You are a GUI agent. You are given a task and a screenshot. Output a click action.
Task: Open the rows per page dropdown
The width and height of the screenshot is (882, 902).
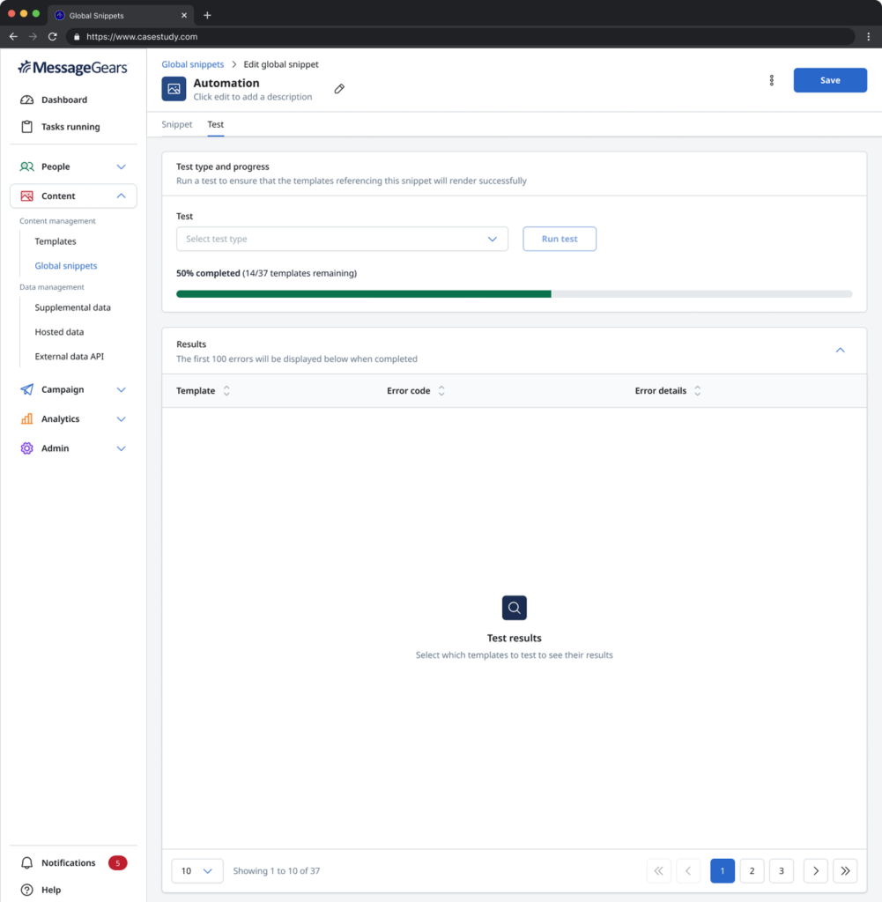(197, 871)
